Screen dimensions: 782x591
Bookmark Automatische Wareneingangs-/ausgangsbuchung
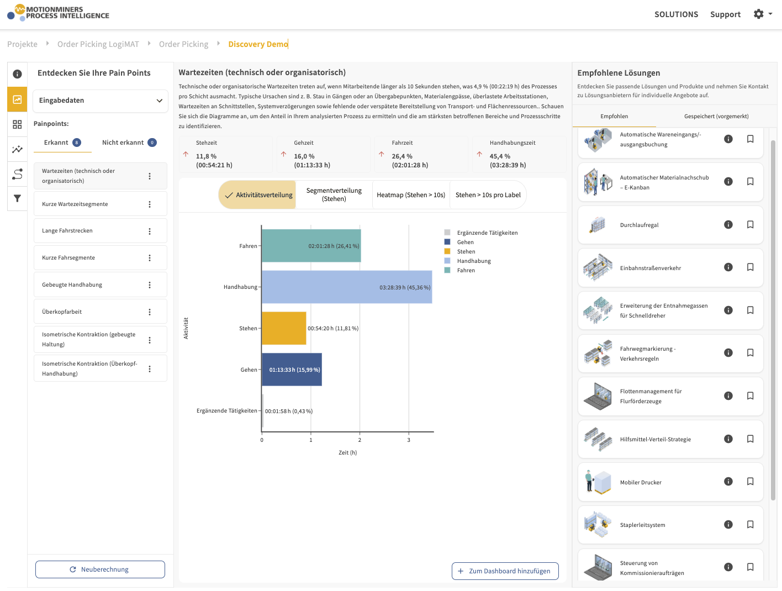(750, 139)
